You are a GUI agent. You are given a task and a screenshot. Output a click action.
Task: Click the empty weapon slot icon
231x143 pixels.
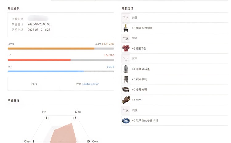[x=126, y=18]
